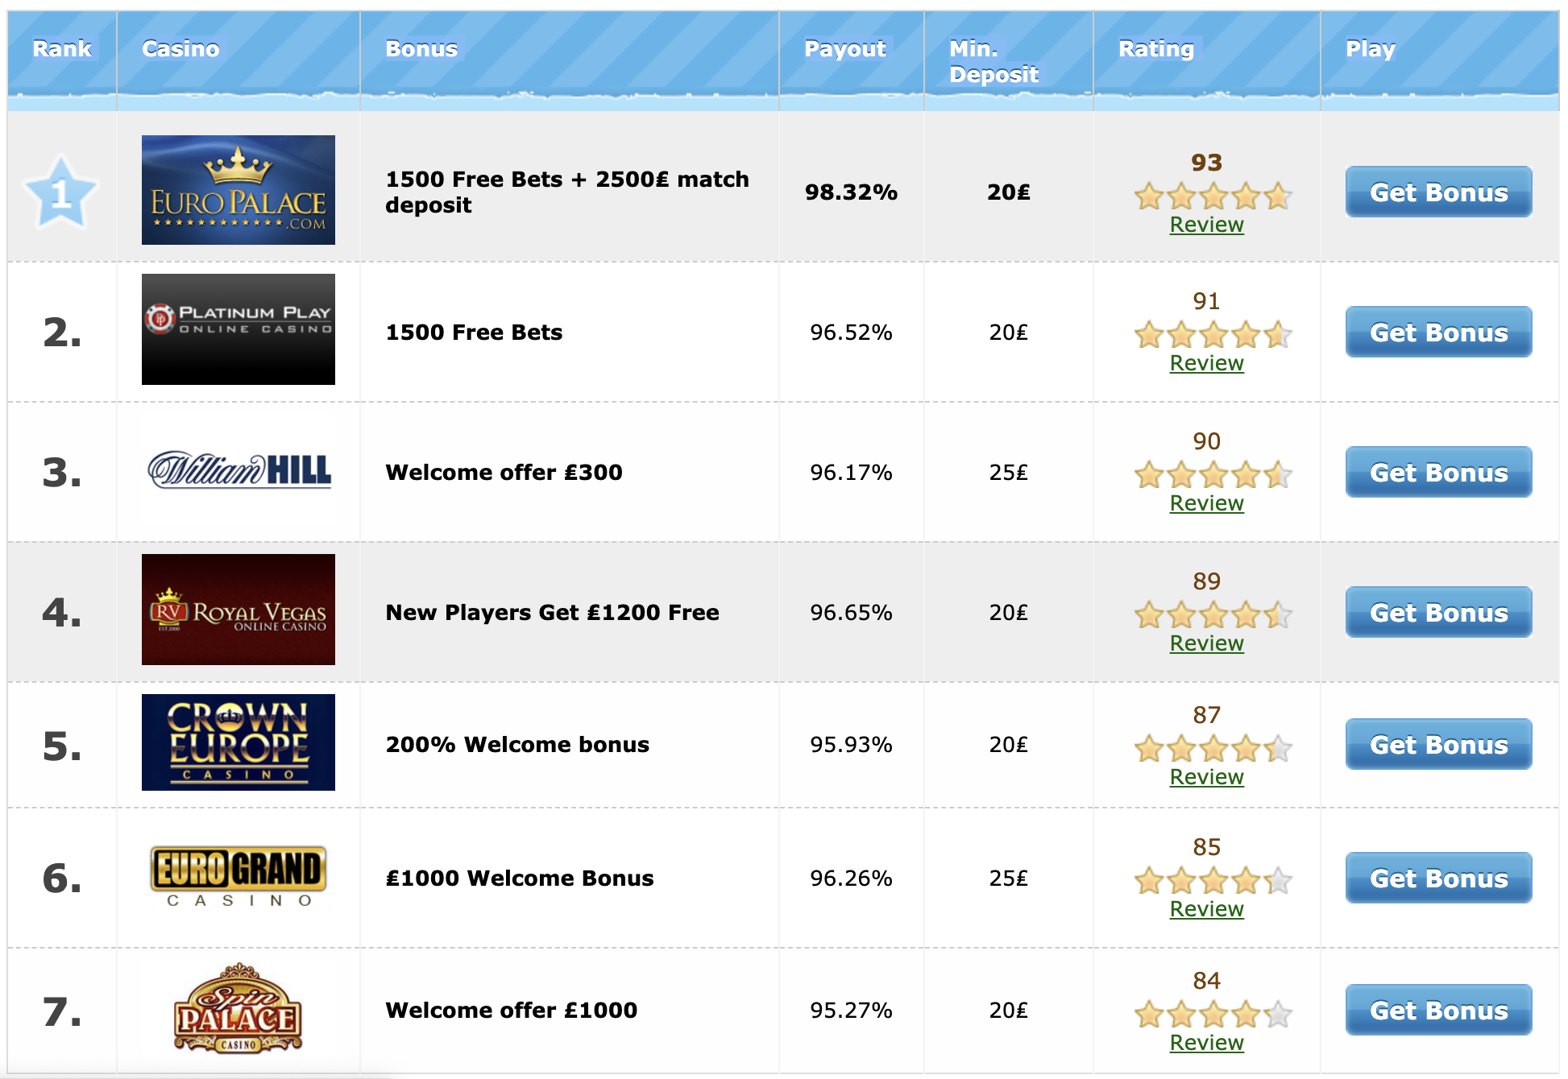
Task: Click the rank number 5.
Action: pyautogui.click(x=62, y=746)
